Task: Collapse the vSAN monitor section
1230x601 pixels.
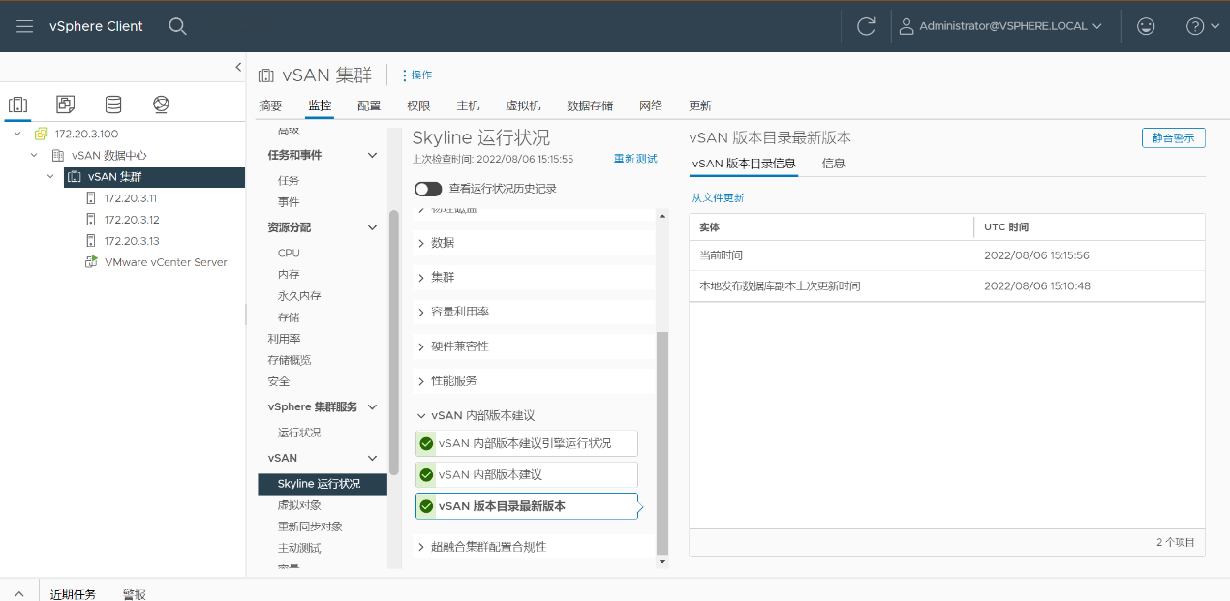Action: [x=372, y=458]
